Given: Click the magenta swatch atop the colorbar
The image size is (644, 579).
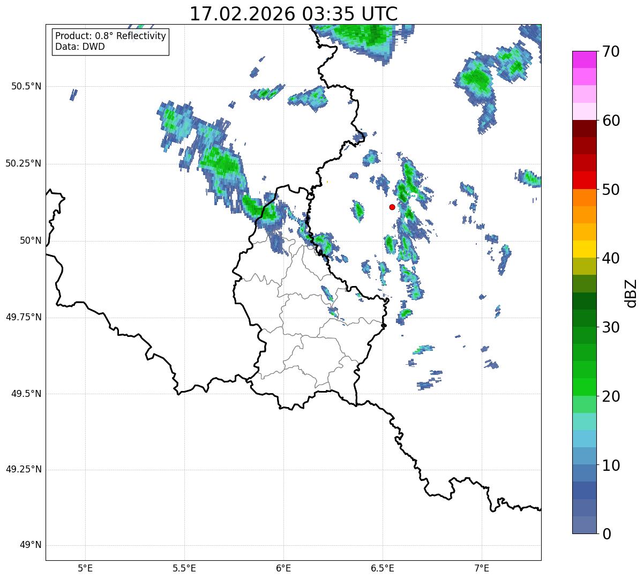Looking at the screenshot, I should coord(584,59).
